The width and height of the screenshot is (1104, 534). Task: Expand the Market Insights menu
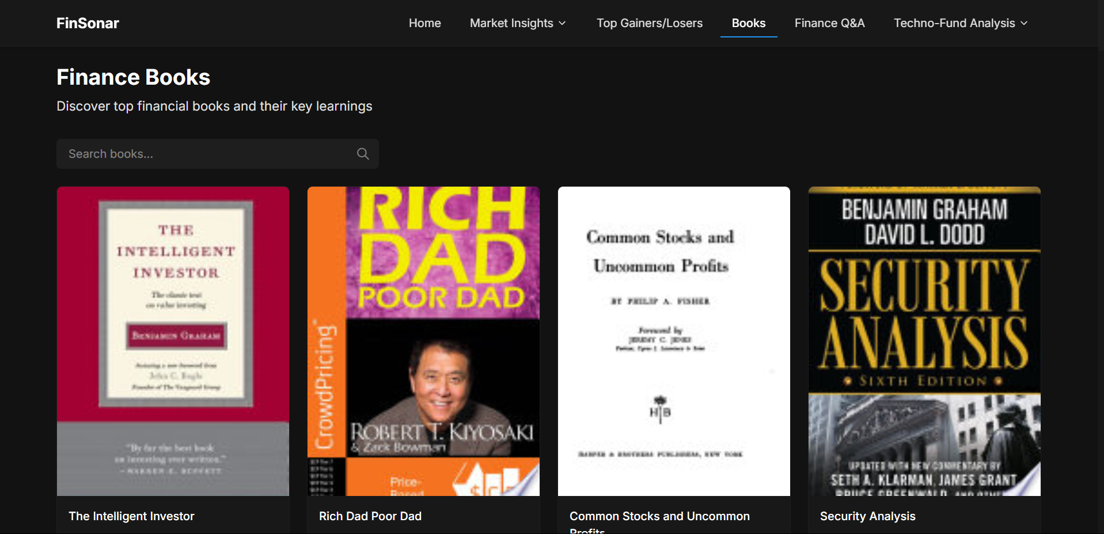tap(518, 23)
